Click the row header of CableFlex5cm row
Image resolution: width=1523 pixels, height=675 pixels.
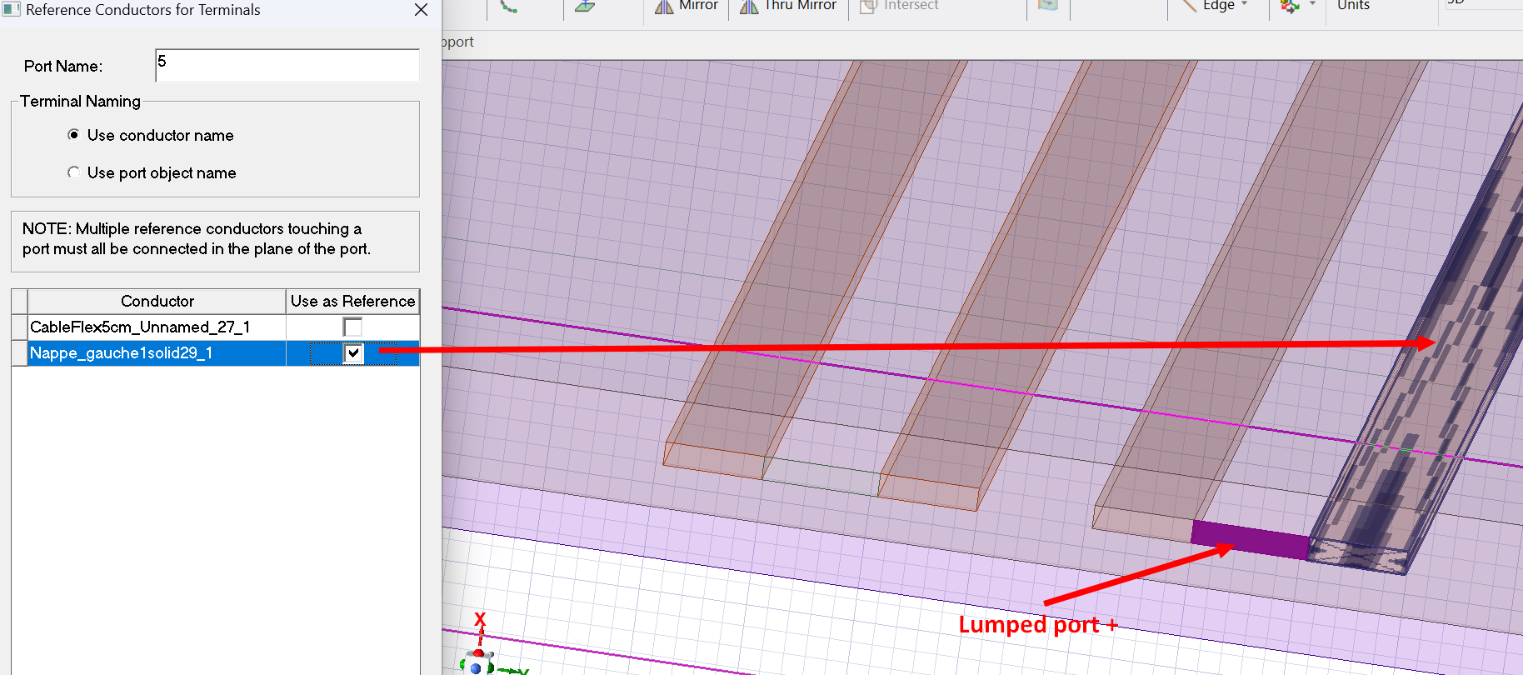pyautogui.click(x=20, y=327)
